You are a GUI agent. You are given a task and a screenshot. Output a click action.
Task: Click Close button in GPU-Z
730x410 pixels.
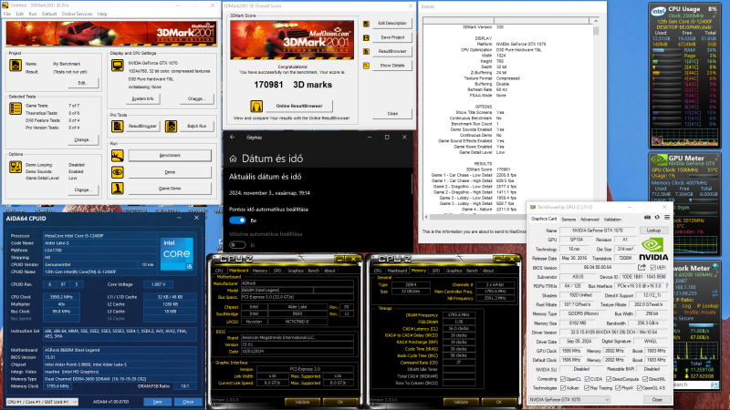(x=657, y=400)
